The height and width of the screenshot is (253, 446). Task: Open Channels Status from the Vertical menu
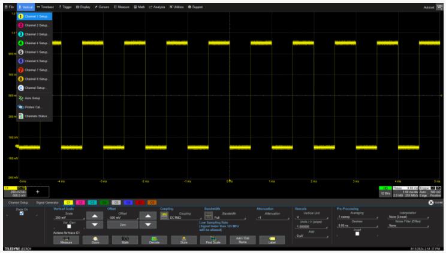(35, 115)
